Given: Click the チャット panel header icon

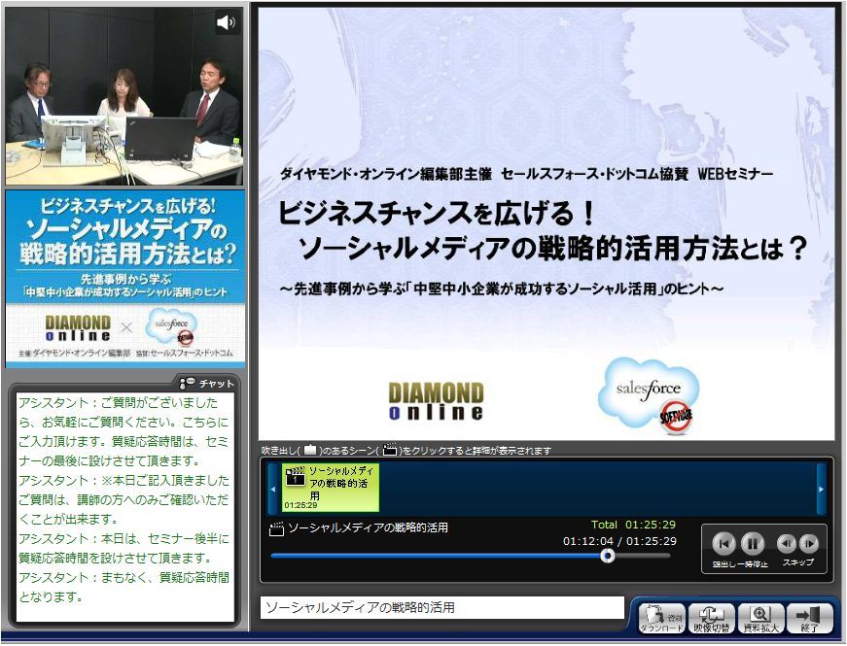Looking at the screenshot, I should 187,383.
